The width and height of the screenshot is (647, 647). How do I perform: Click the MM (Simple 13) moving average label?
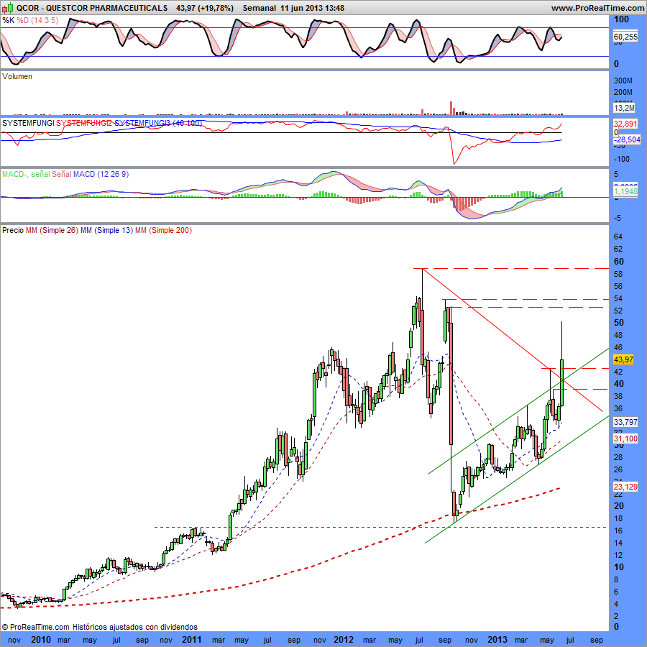[107, 230]
